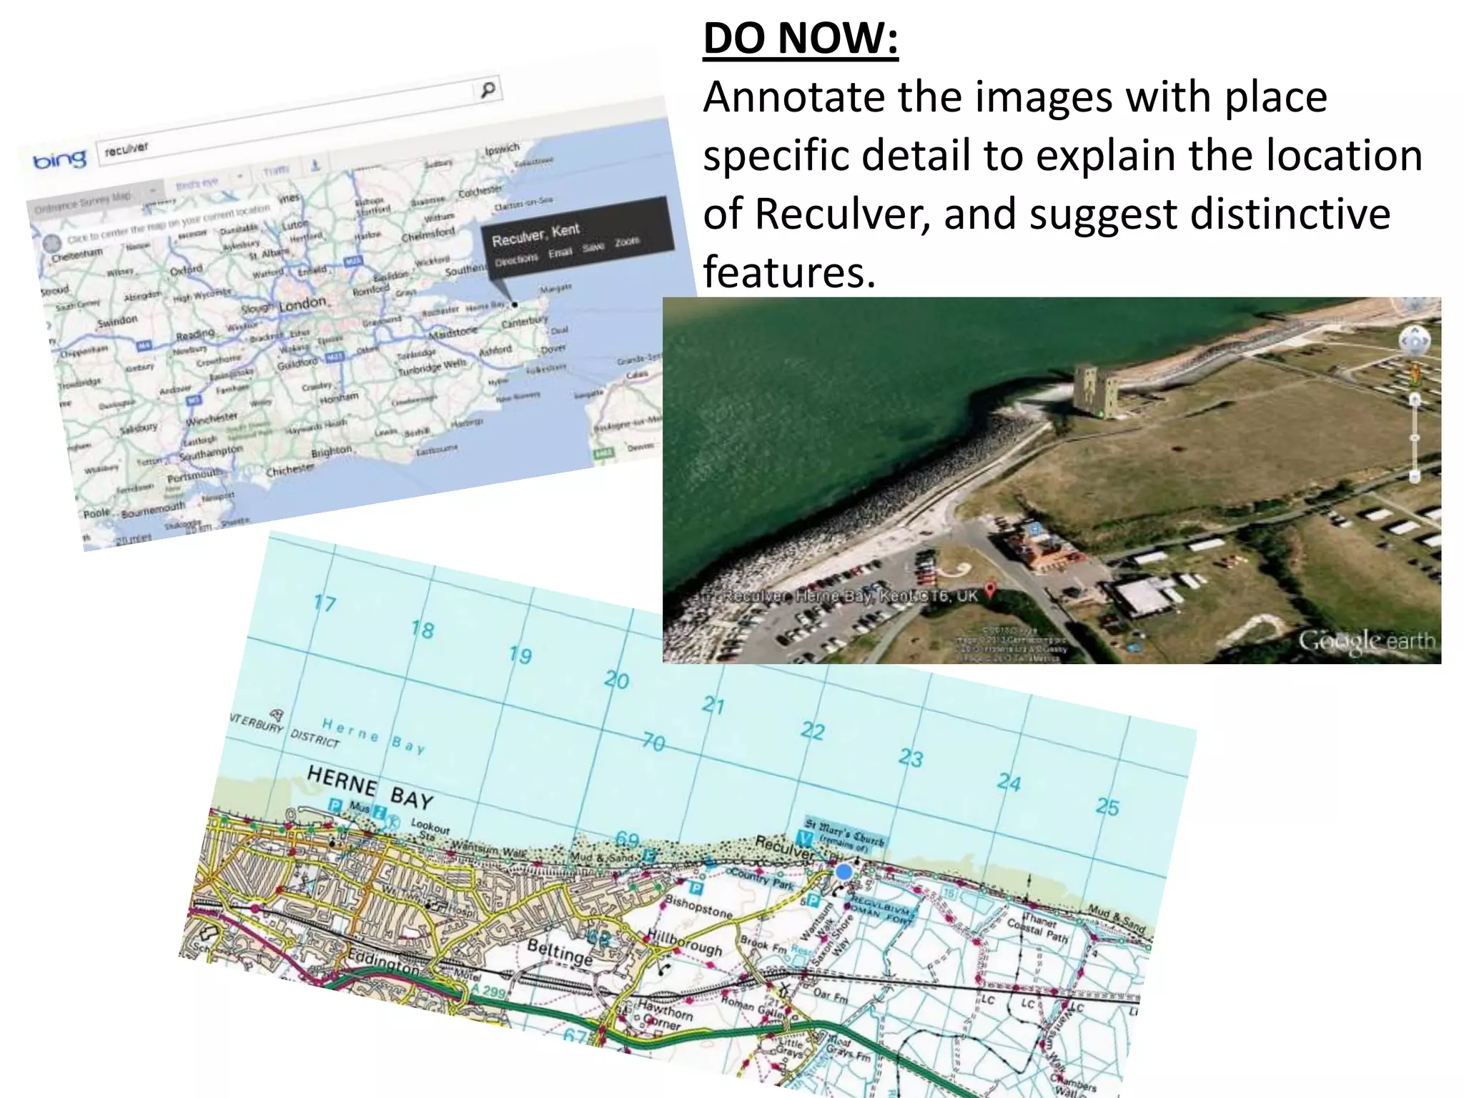Click the center-on-current-location globe icon

[51, 243]
